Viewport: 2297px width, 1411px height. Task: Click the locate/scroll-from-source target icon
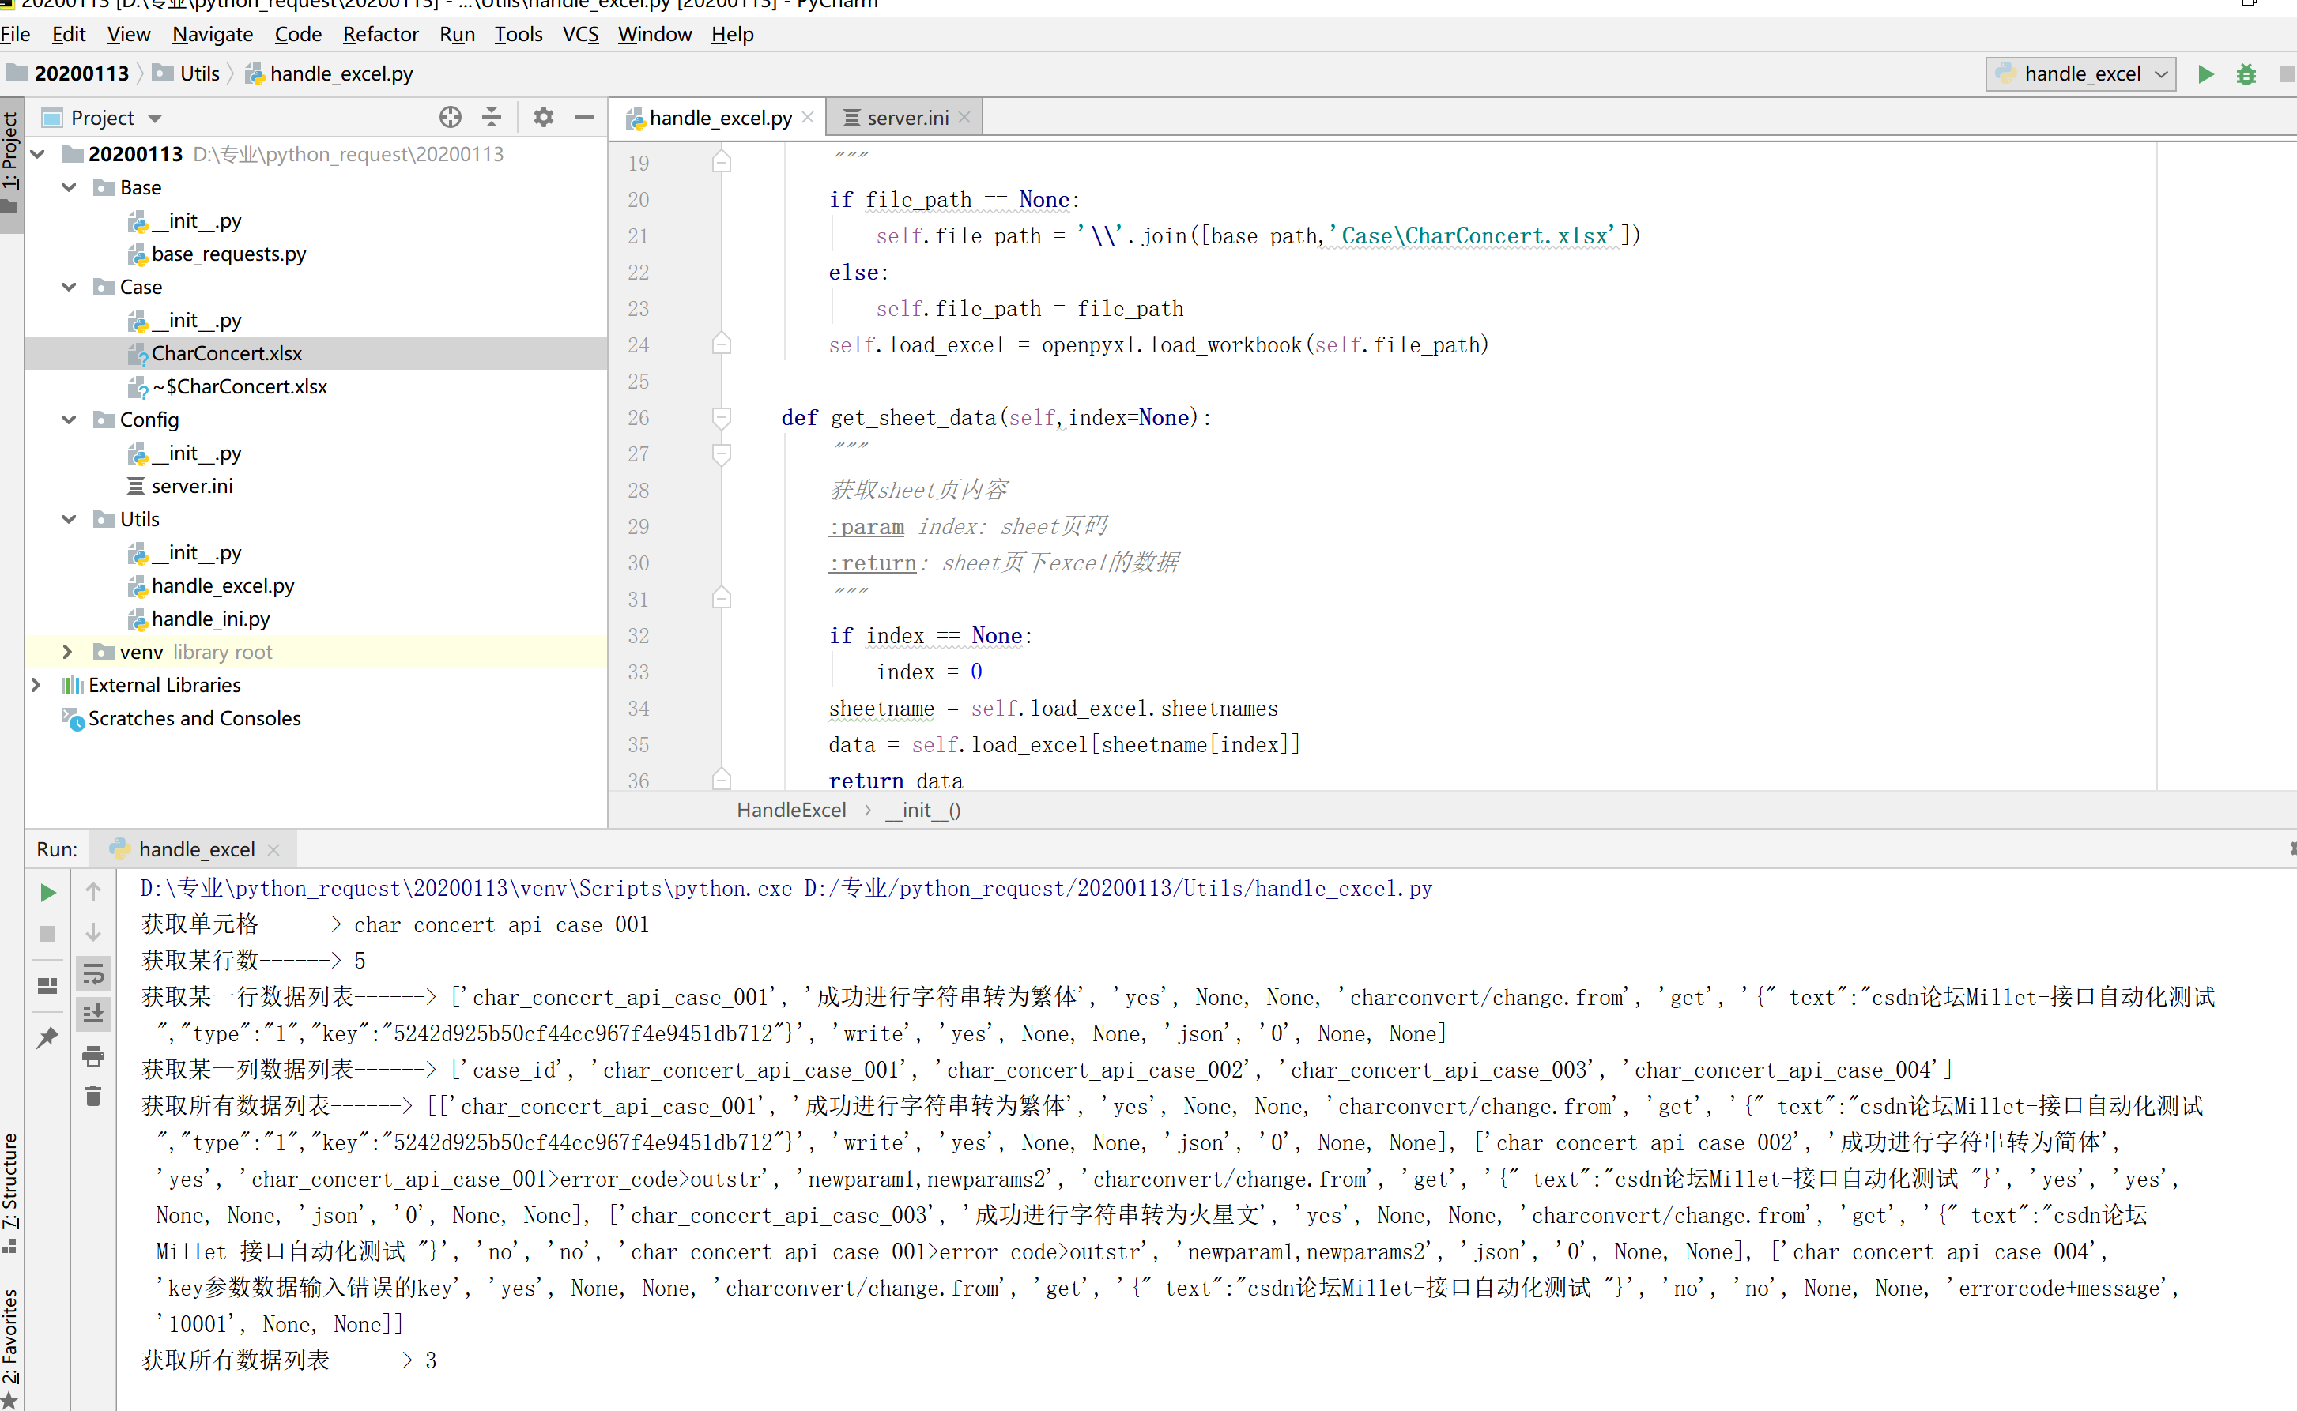coord(450,118)
